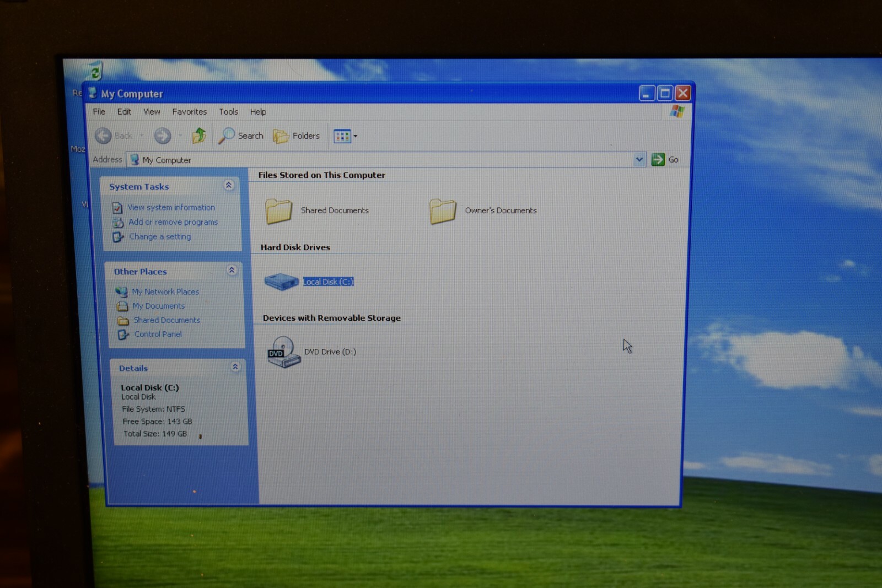Open the Edit menu
882x588 pixels.
(x=124, y=111)
